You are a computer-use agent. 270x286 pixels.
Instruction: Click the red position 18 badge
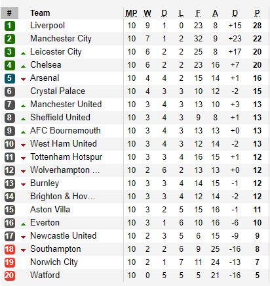(10, 249)
